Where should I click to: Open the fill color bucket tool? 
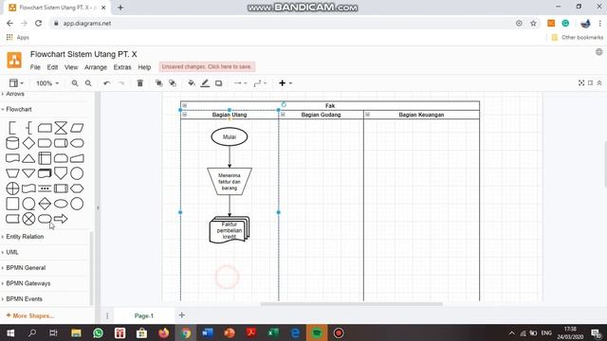pos(192,83)
